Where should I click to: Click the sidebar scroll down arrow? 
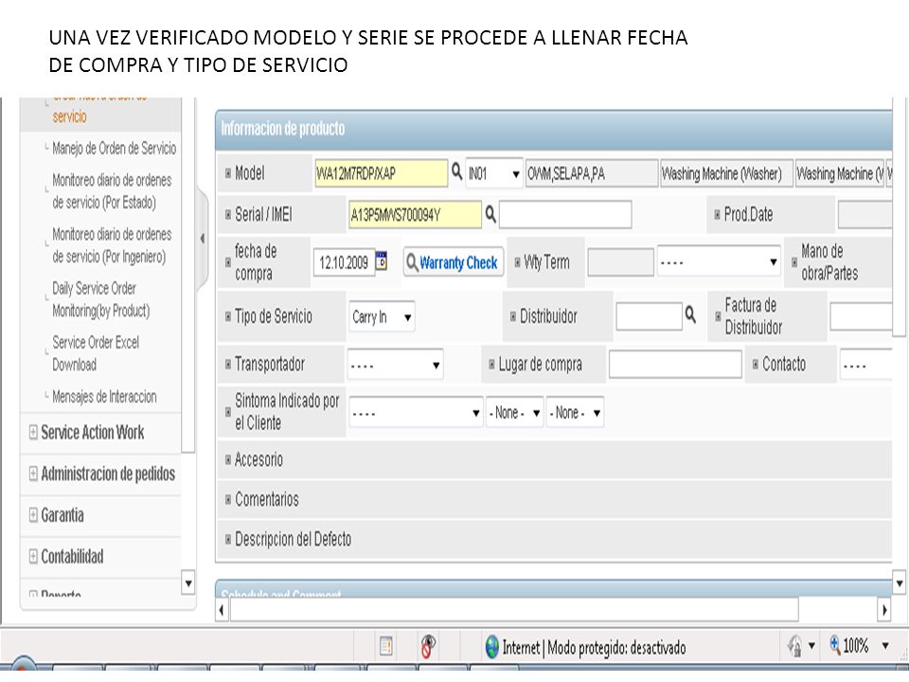click(x=187, y=583)
